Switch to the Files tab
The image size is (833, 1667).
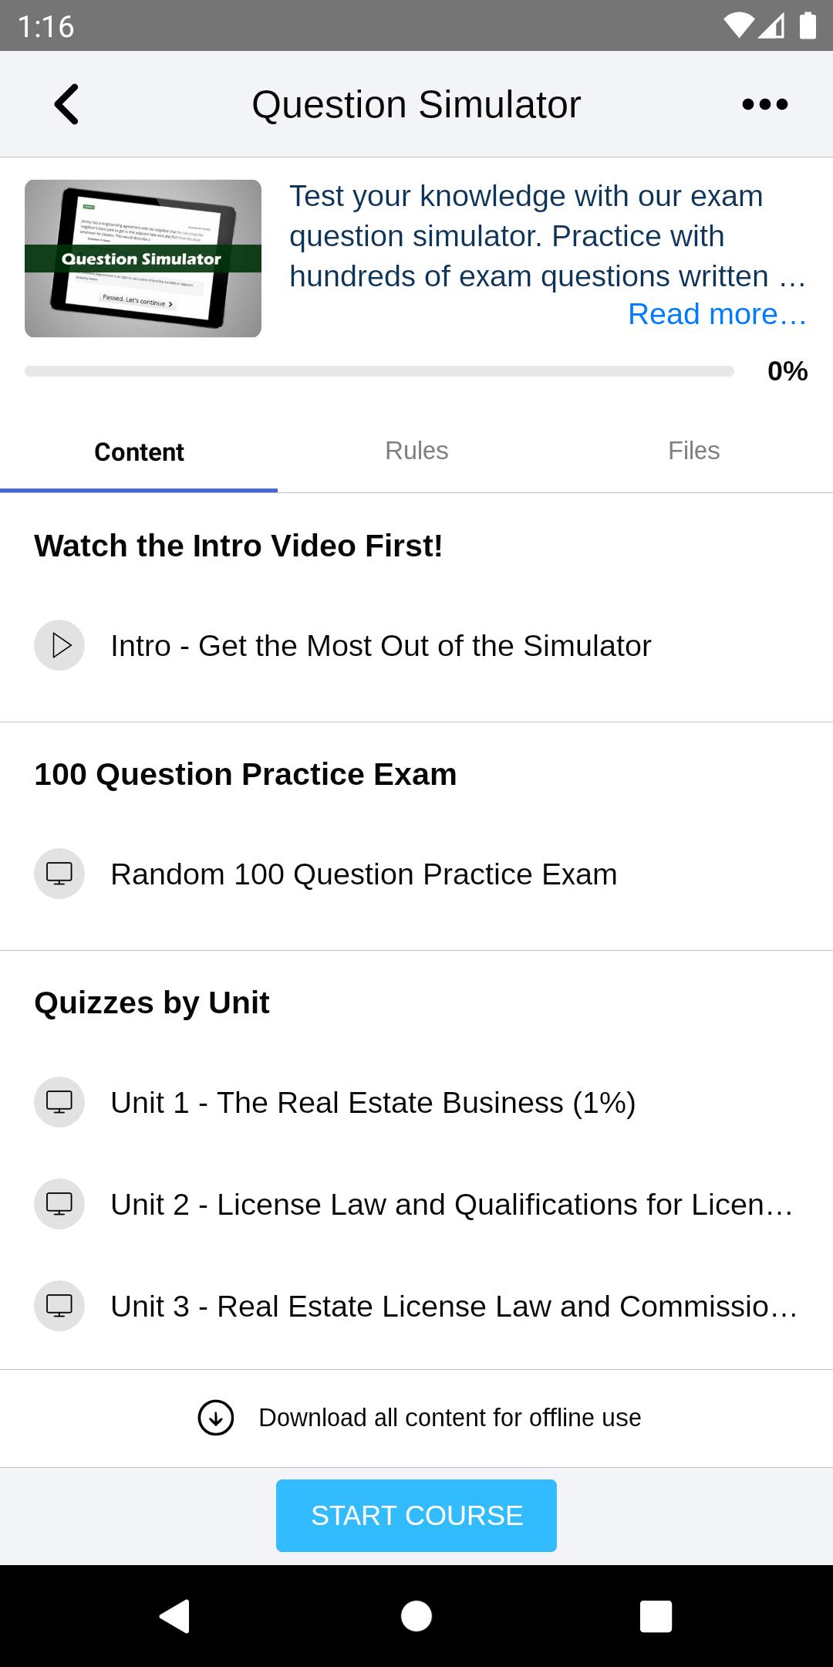point(694,451)
